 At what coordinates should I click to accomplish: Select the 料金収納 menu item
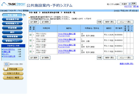tap(12, 28)
